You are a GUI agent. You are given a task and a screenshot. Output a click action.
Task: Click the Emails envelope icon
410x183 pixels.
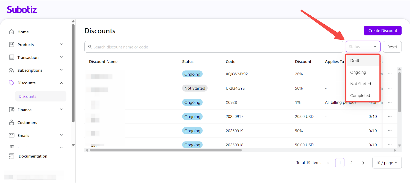click(x=12, y=135)
